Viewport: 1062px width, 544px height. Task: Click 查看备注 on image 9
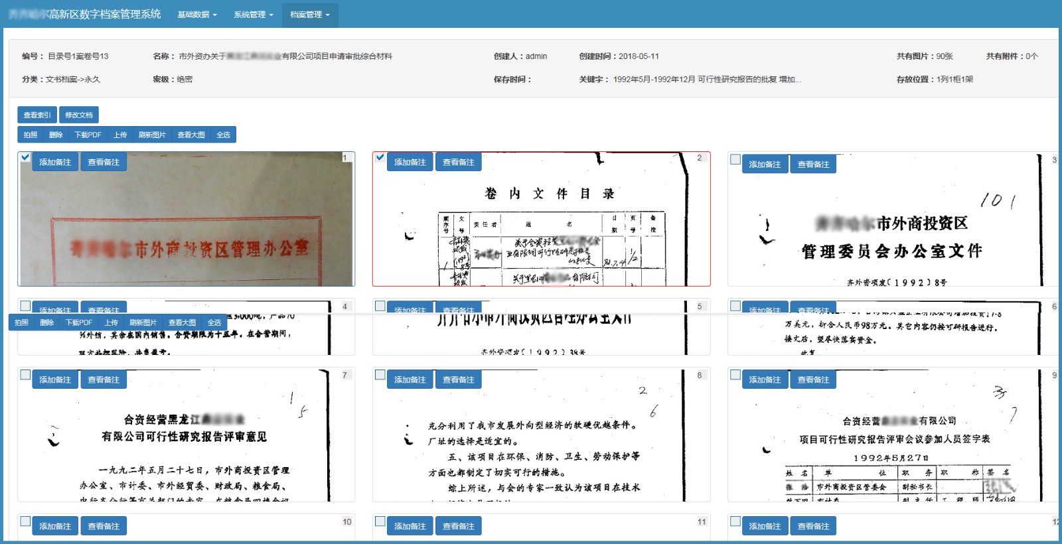(814, 379)
